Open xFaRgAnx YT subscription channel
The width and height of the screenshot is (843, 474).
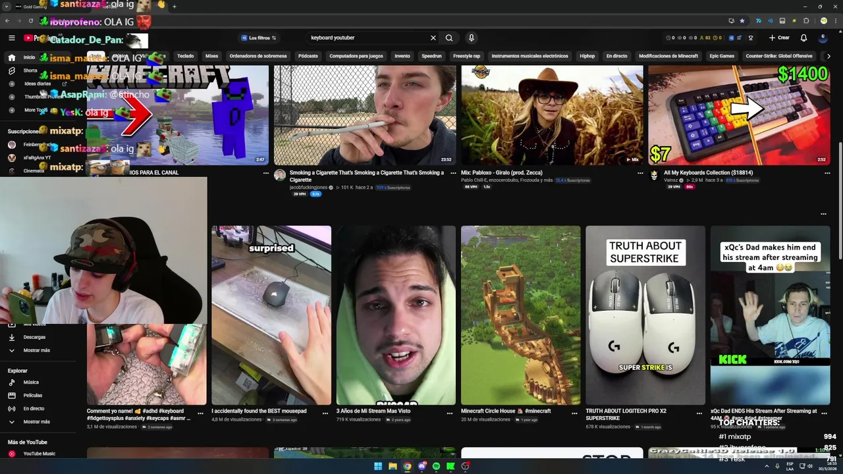coord(37,158)
